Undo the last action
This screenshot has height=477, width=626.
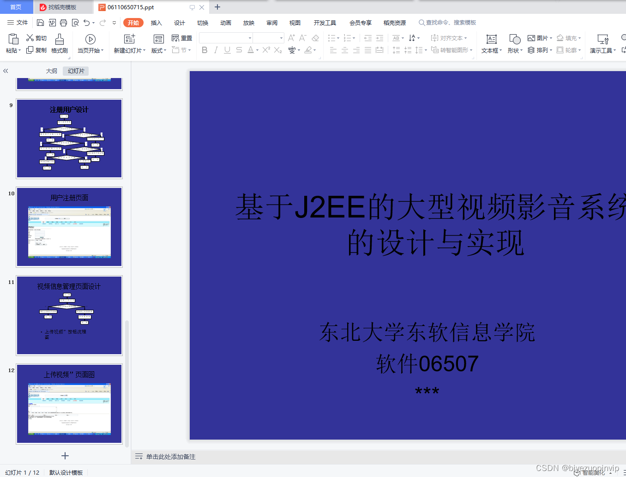(x=86, y=23)
